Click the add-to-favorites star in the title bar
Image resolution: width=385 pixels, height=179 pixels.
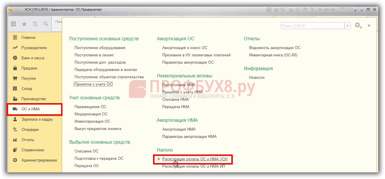pos(290,10)
